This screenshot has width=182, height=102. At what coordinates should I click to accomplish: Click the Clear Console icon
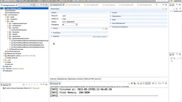tap(138, 83)
